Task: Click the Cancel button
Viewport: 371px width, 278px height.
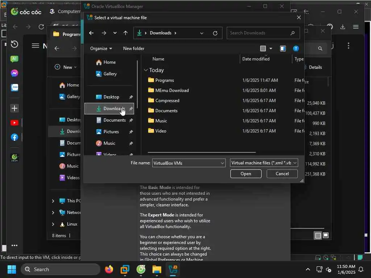Action: tap(282, 174)
